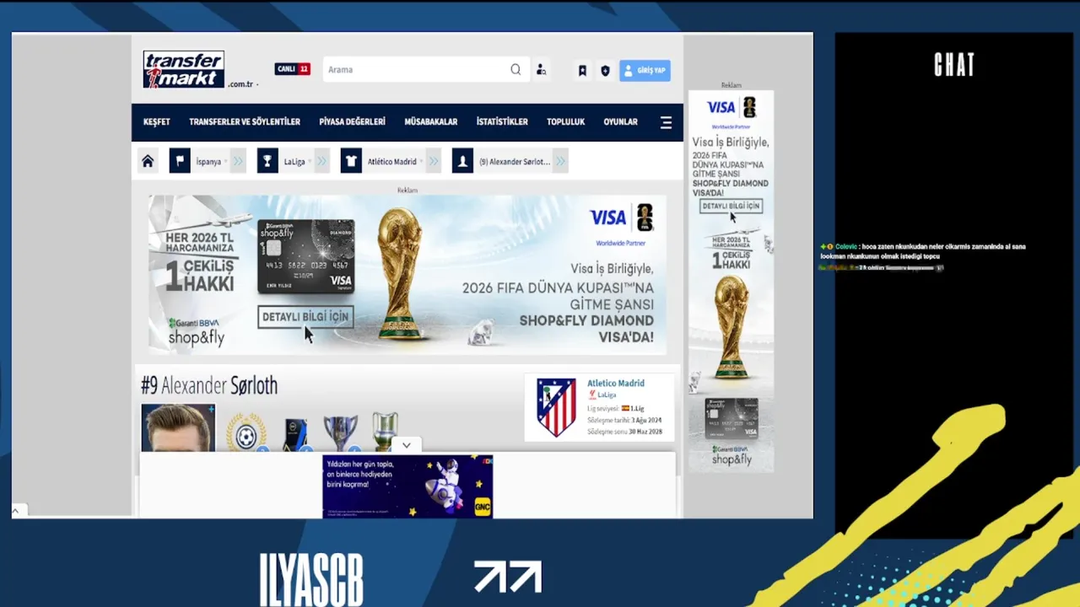Open the .com.tr domain dropdown
This screenshot has width=1080, height=607.
pyautogui.click(x=243, y=84)
